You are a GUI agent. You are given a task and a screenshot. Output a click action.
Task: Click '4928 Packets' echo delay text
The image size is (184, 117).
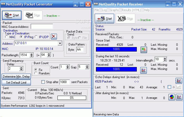point(104,82)
